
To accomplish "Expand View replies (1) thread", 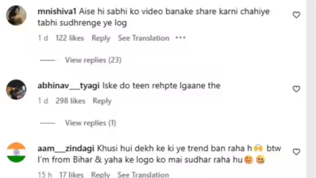I will 90,123.
